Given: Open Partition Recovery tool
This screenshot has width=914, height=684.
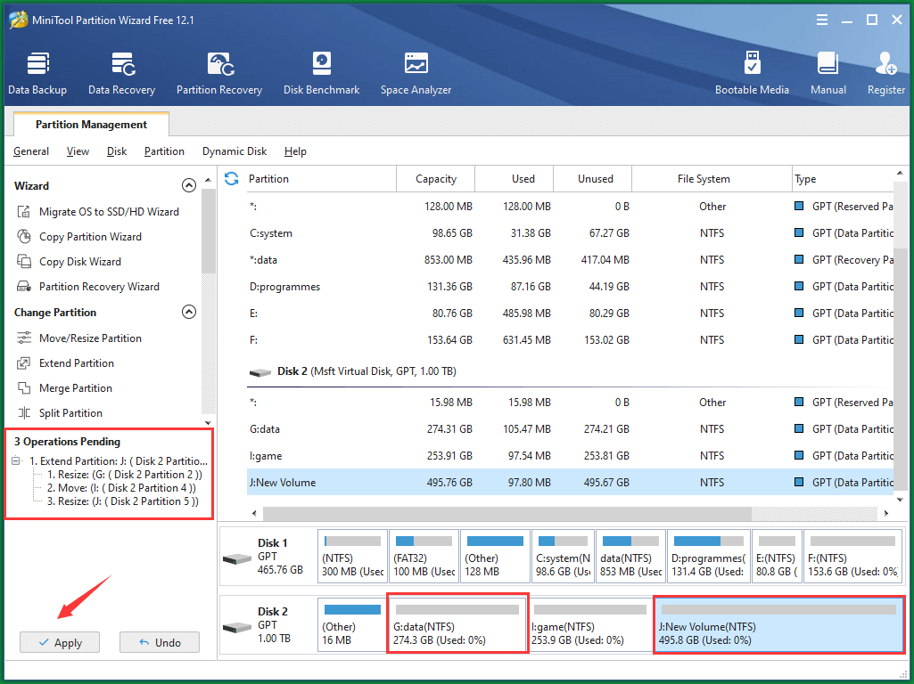Looking at the screenshot, I should 219,73.
